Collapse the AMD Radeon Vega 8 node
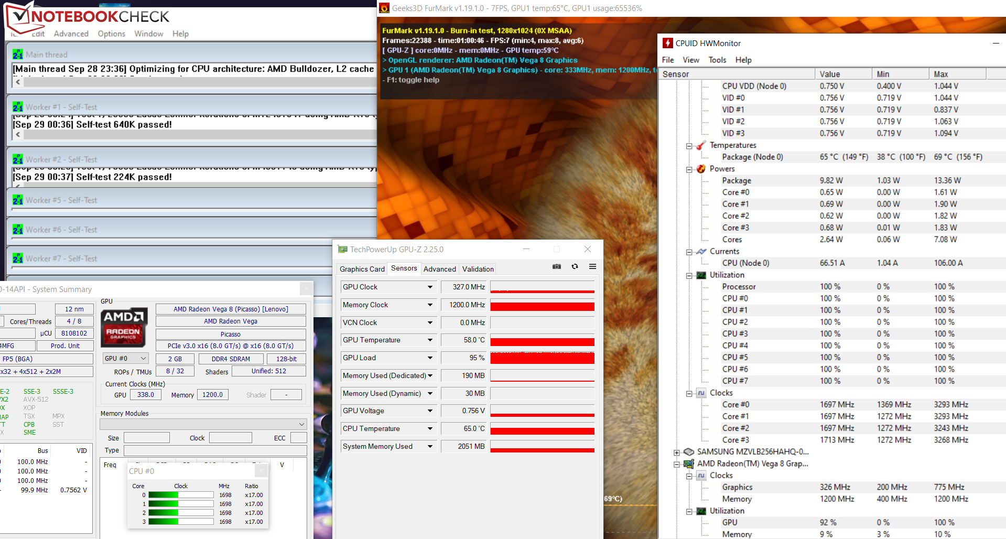Screen dimensions: 1006x539 (x=677, y=465)
